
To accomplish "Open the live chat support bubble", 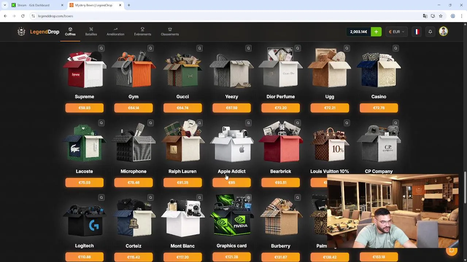I will (452, 250).
